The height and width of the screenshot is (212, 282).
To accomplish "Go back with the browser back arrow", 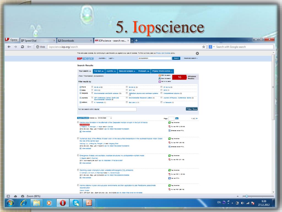I will pos(9,47).
